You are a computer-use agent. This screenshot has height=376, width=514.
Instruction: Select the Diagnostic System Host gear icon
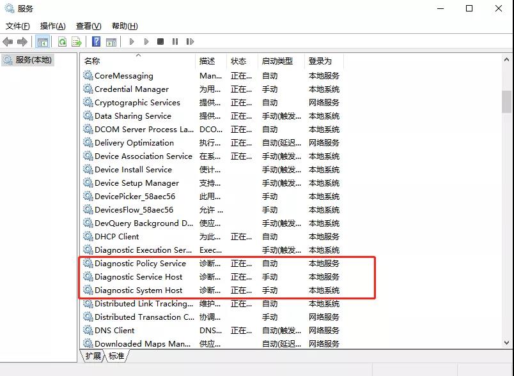[x=88, y=290]
